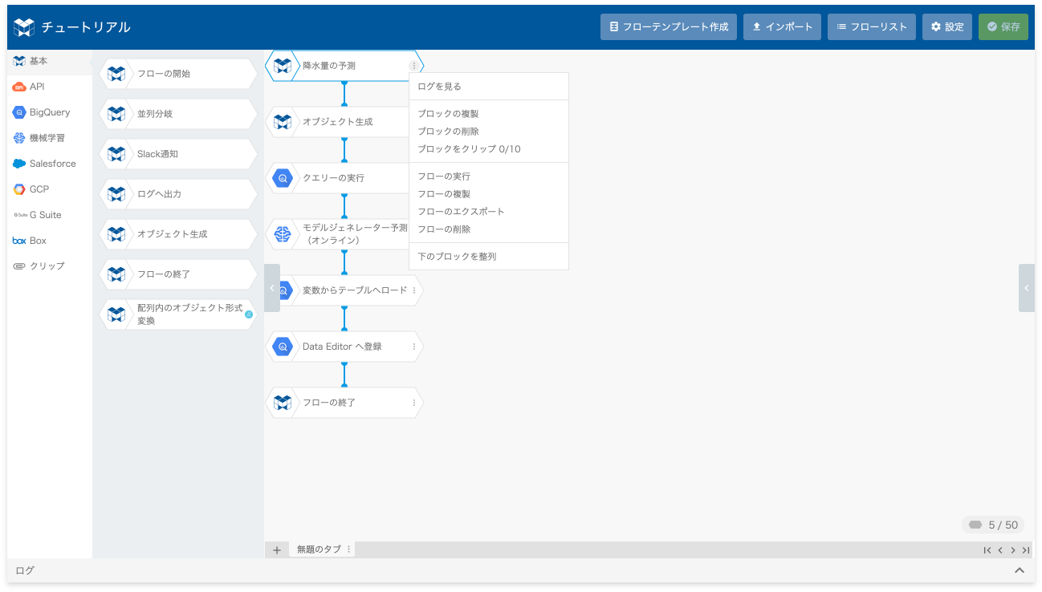Select the GCP category in the sidebar

coord(50,189)
